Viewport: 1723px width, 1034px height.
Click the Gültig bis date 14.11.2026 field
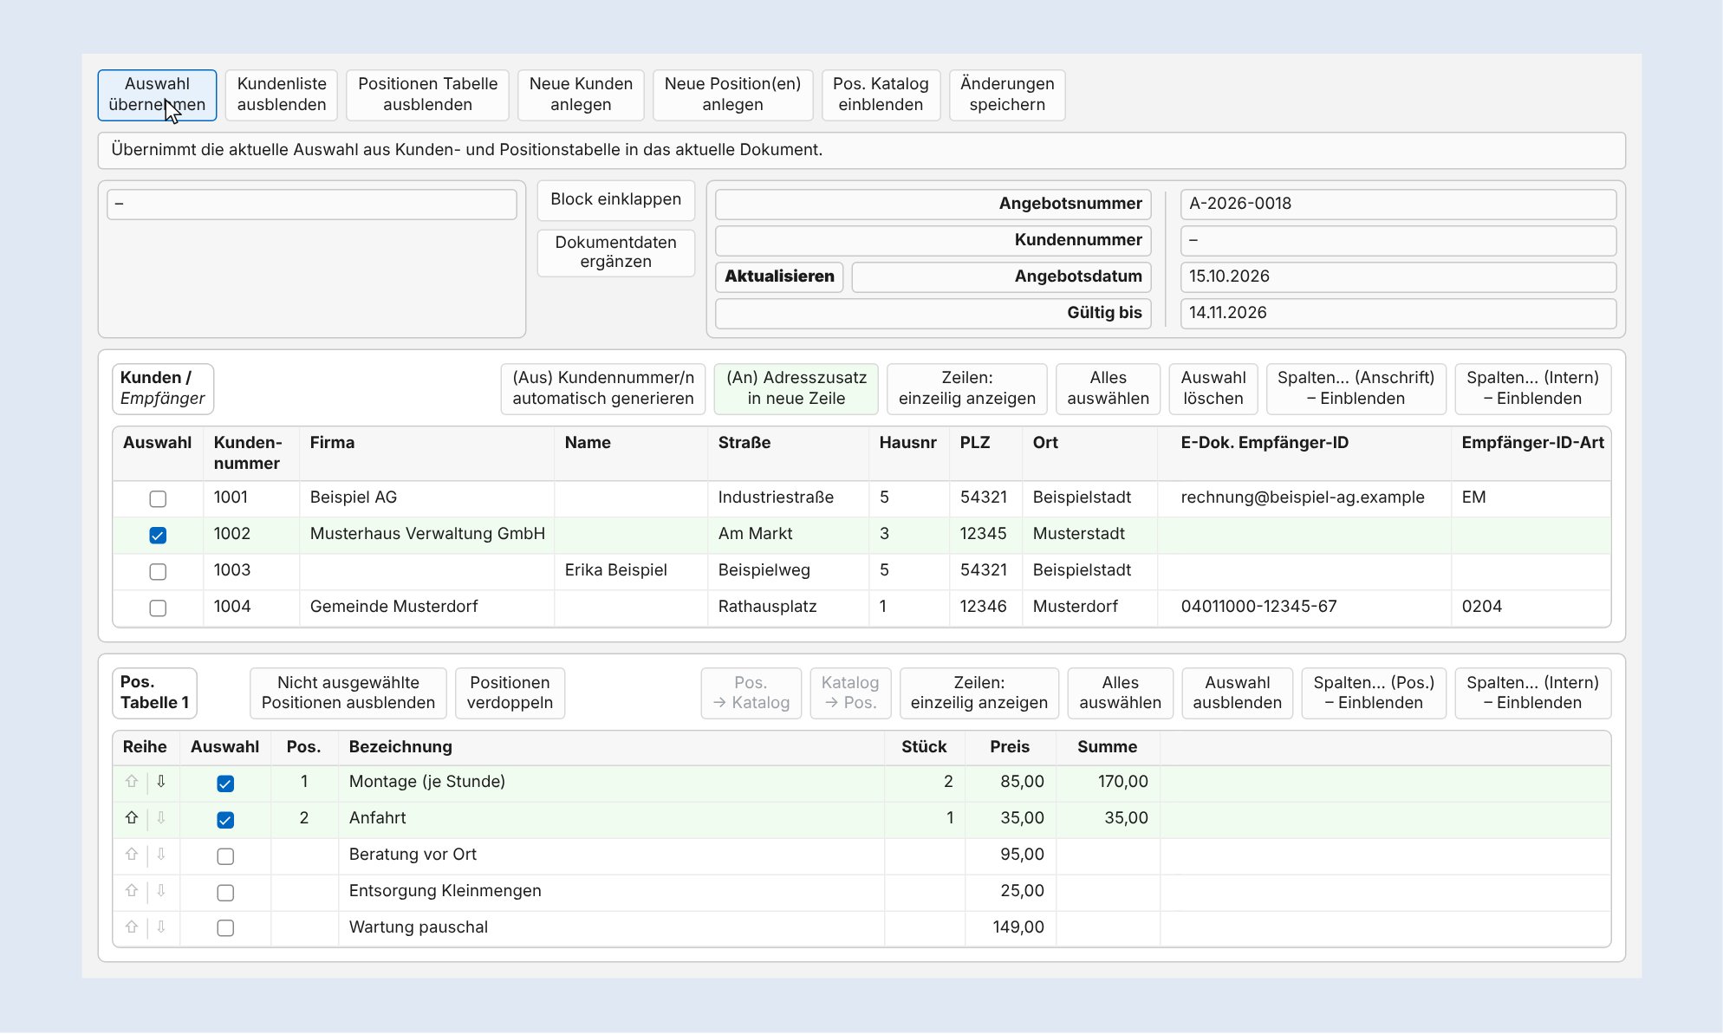tap(1398, 313)
